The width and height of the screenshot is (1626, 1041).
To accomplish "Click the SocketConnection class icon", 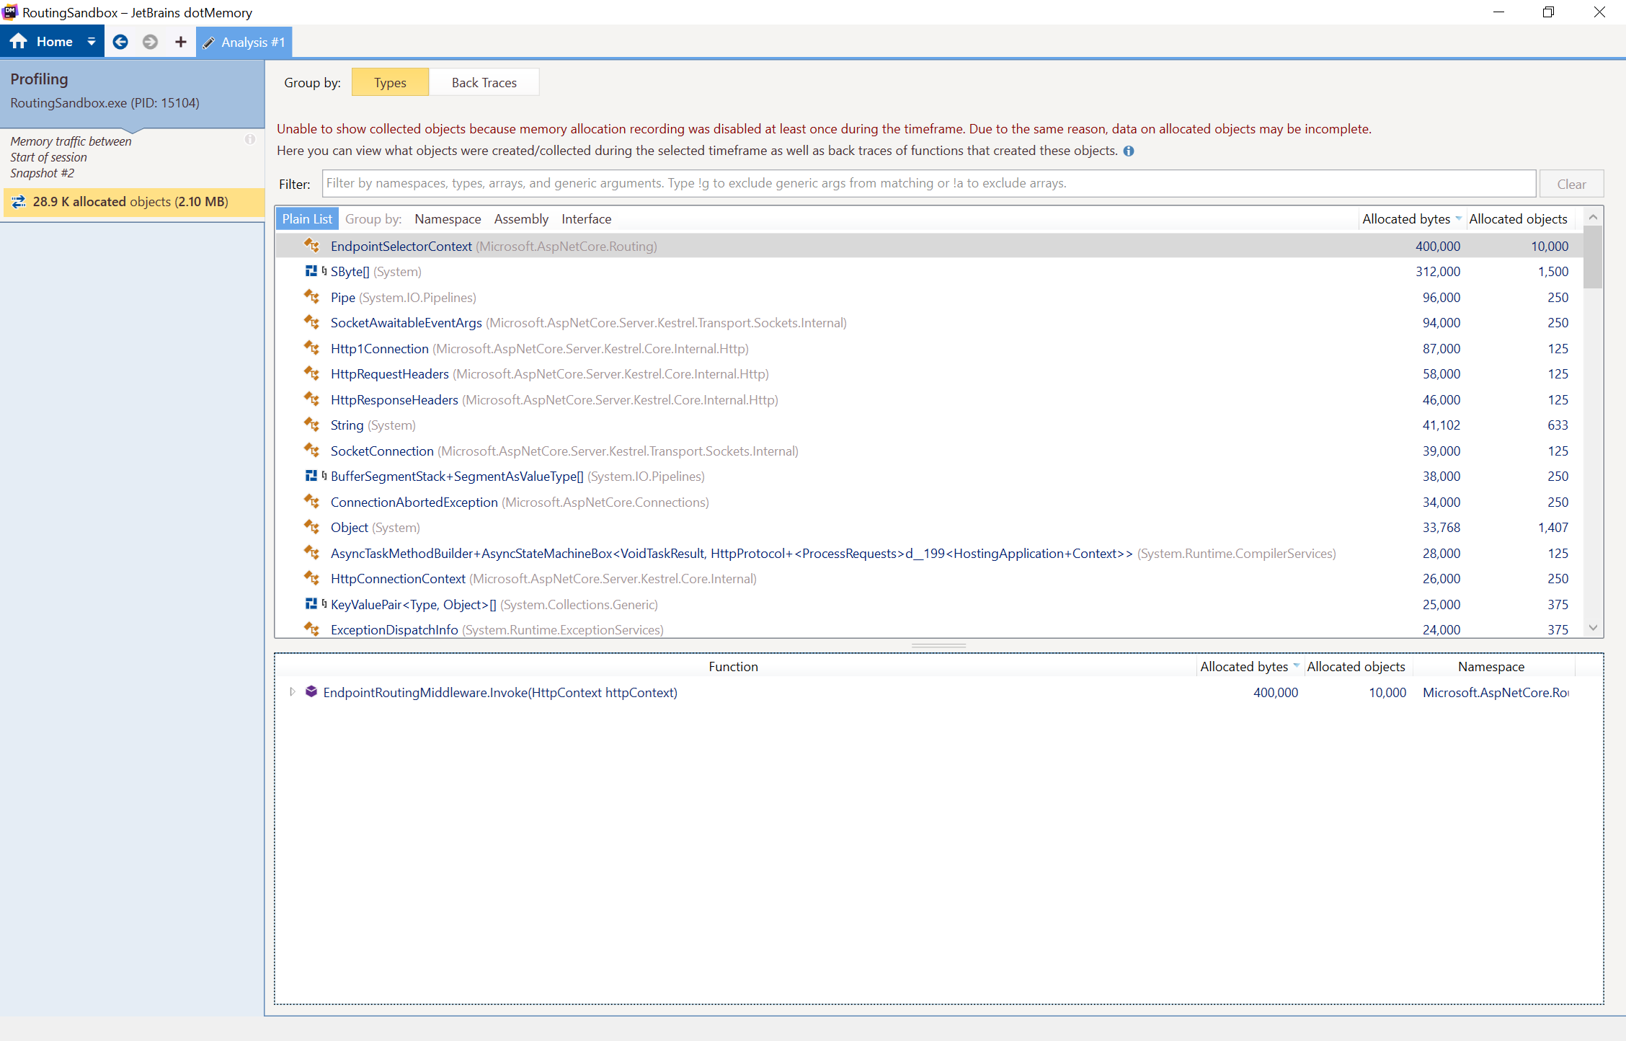I will (311, 450).
